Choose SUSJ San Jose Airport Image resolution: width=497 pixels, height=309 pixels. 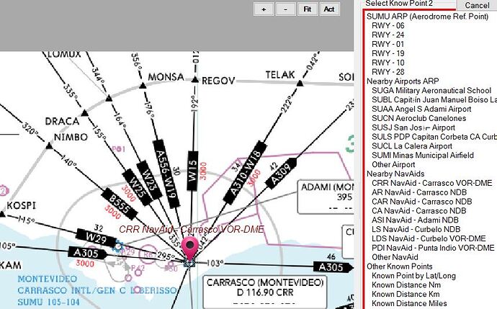(413, 127)
